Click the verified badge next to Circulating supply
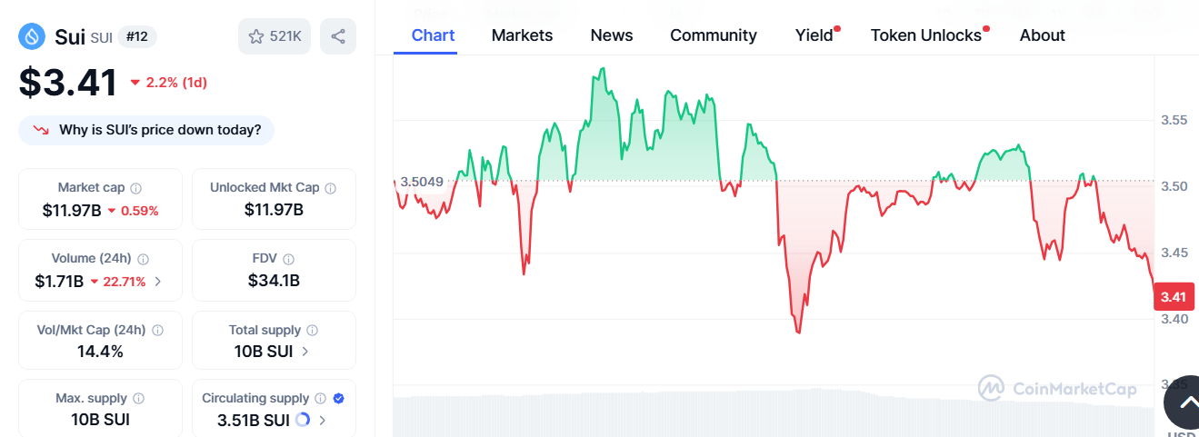The height and width of the screenshot is (437, 1199). coord(338,399)
